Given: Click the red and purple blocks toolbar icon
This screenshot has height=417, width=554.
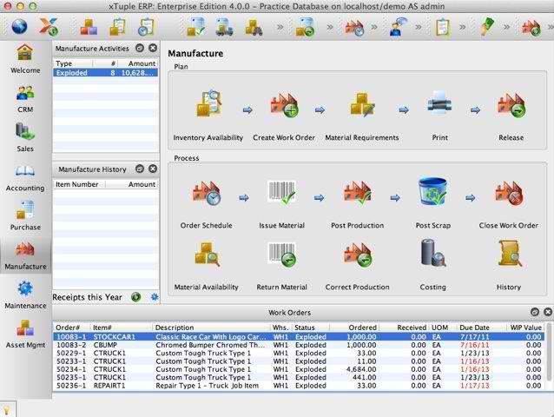Looking at the screenshot, I should 89,27.
